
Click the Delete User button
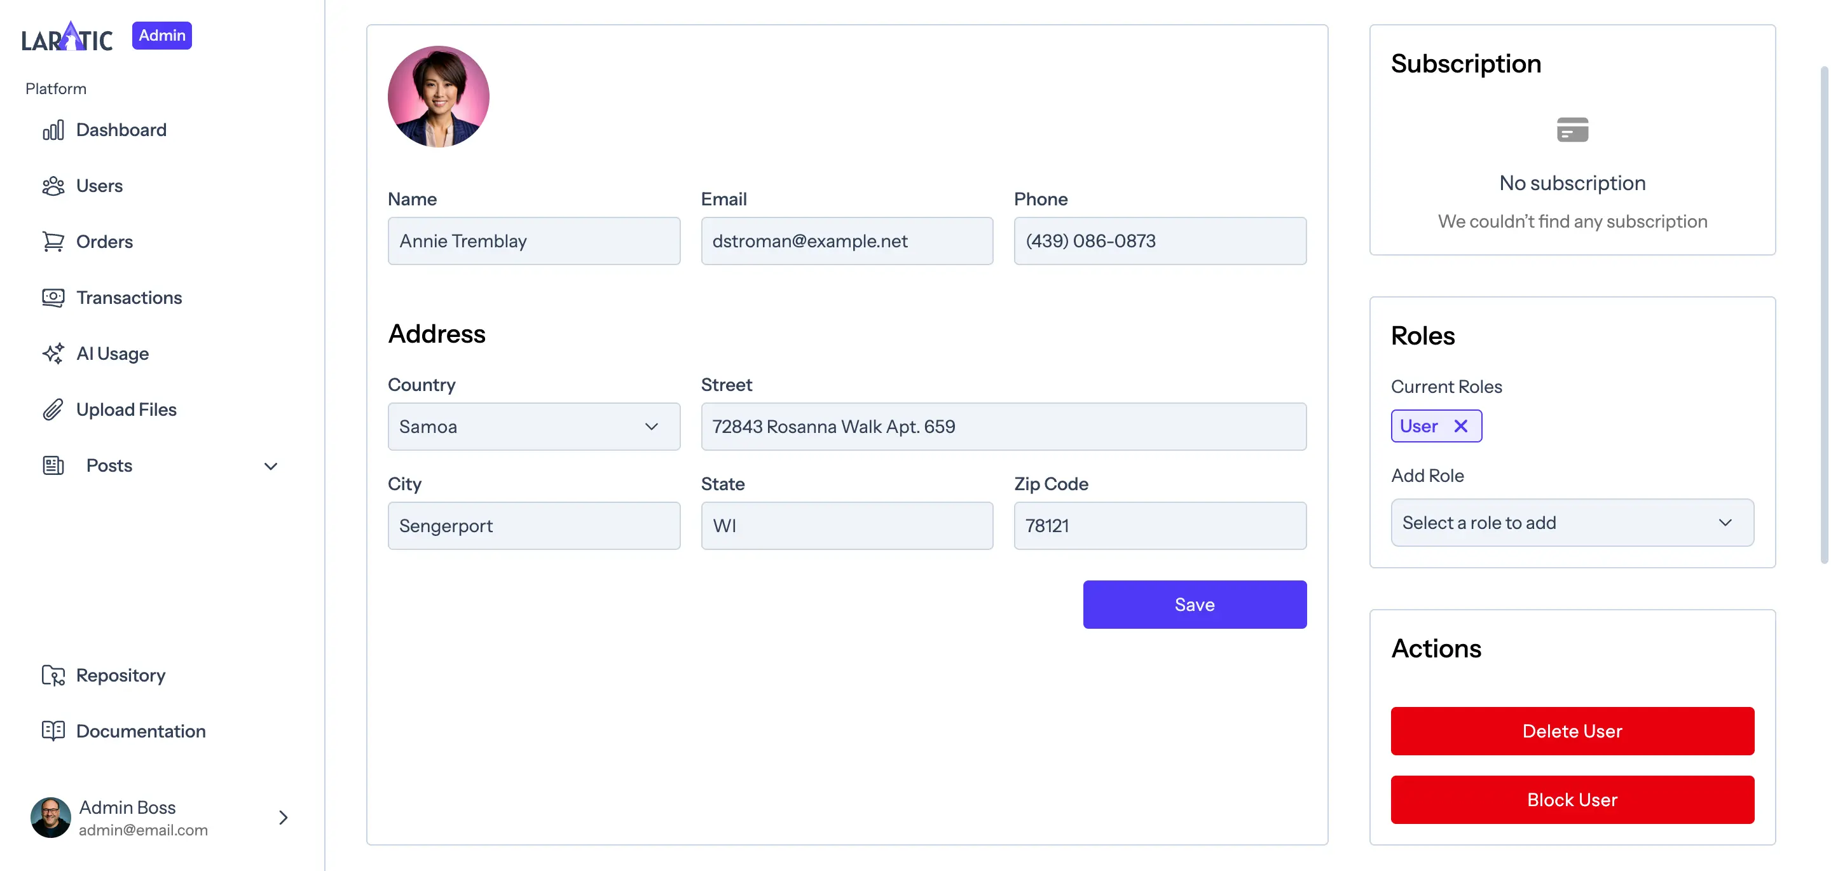click(x=1572, y=731)
